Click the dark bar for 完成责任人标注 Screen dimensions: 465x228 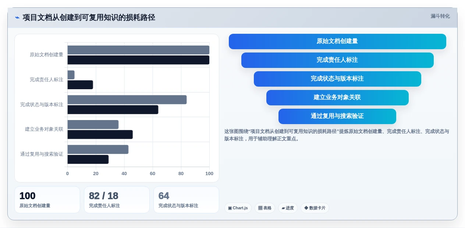pos(80,85)
